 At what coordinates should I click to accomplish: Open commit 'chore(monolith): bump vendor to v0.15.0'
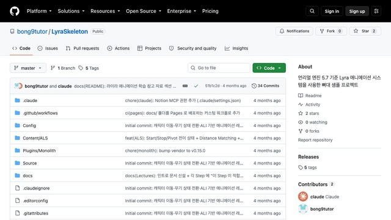point(165,151)
